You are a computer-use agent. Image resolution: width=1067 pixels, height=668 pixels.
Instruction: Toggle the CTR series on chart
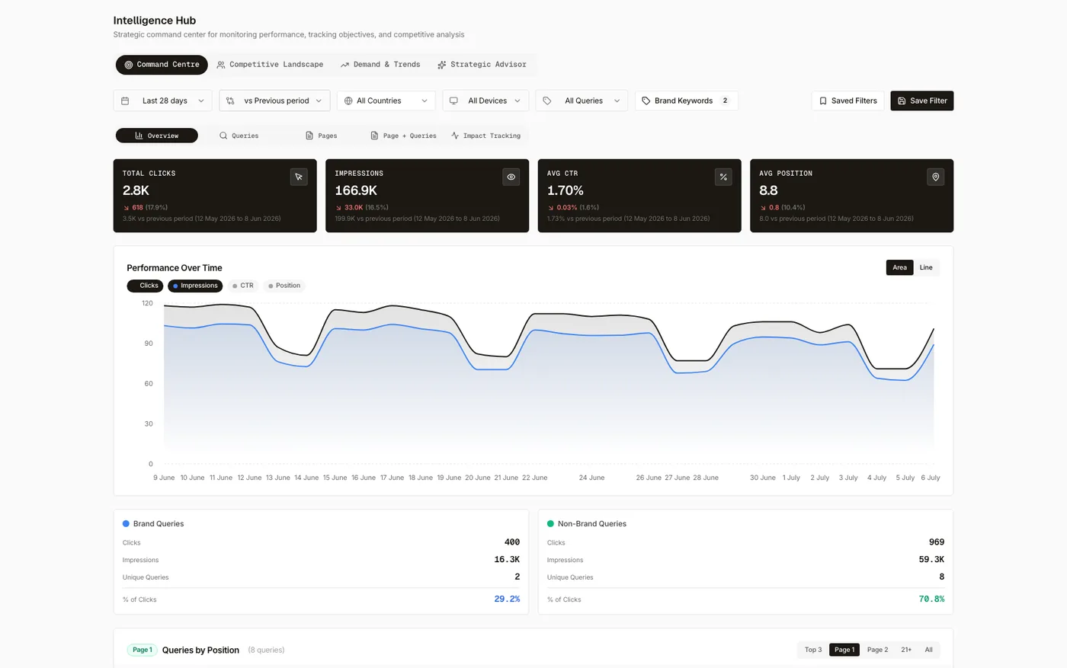pyautogui.click(x=243, y=286)
